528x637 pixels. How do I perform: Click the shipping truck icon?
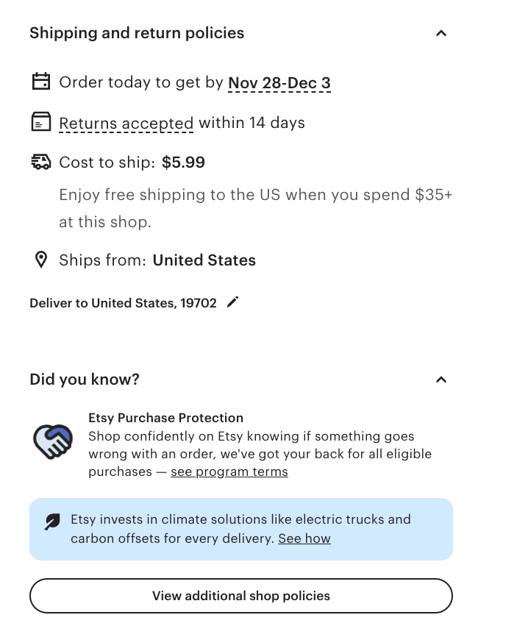click(x=41, y=162)
